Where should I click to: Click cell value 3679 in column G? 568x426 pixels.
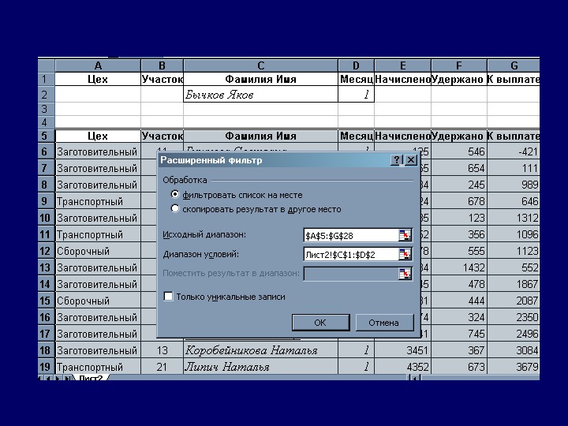point(514,367)
